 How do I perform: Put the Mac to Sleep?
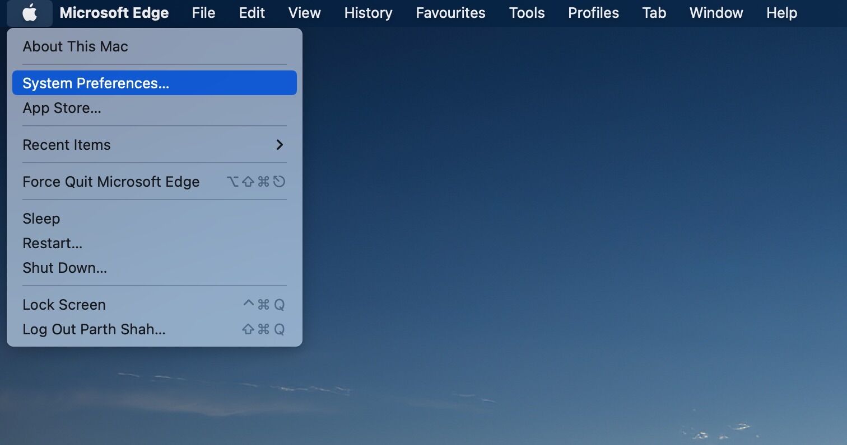tap(155, 219)
